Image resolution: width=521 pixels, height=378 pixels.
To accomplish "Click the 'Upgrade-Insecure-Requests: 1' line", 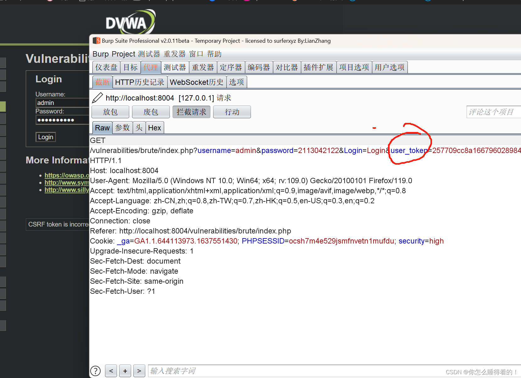I will 142,251.
